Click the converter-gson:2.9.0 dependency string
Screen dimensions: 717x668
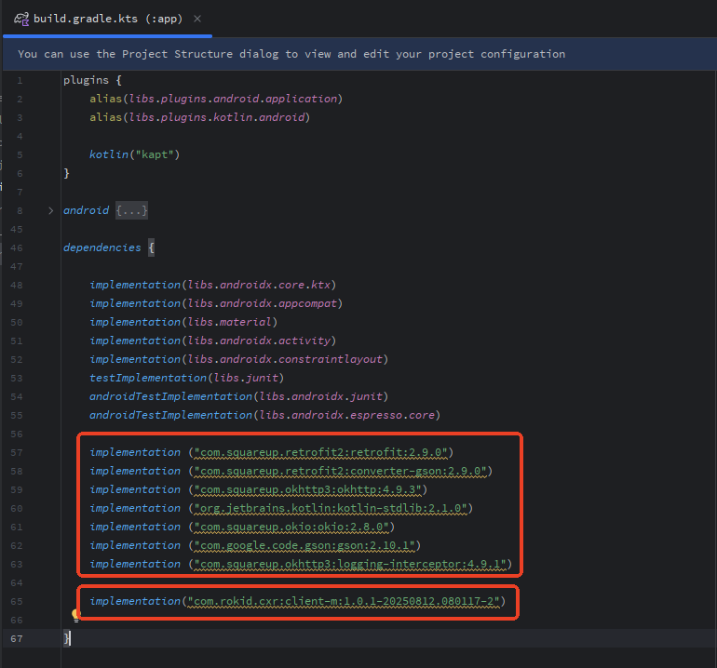click(x=340, y=471)
